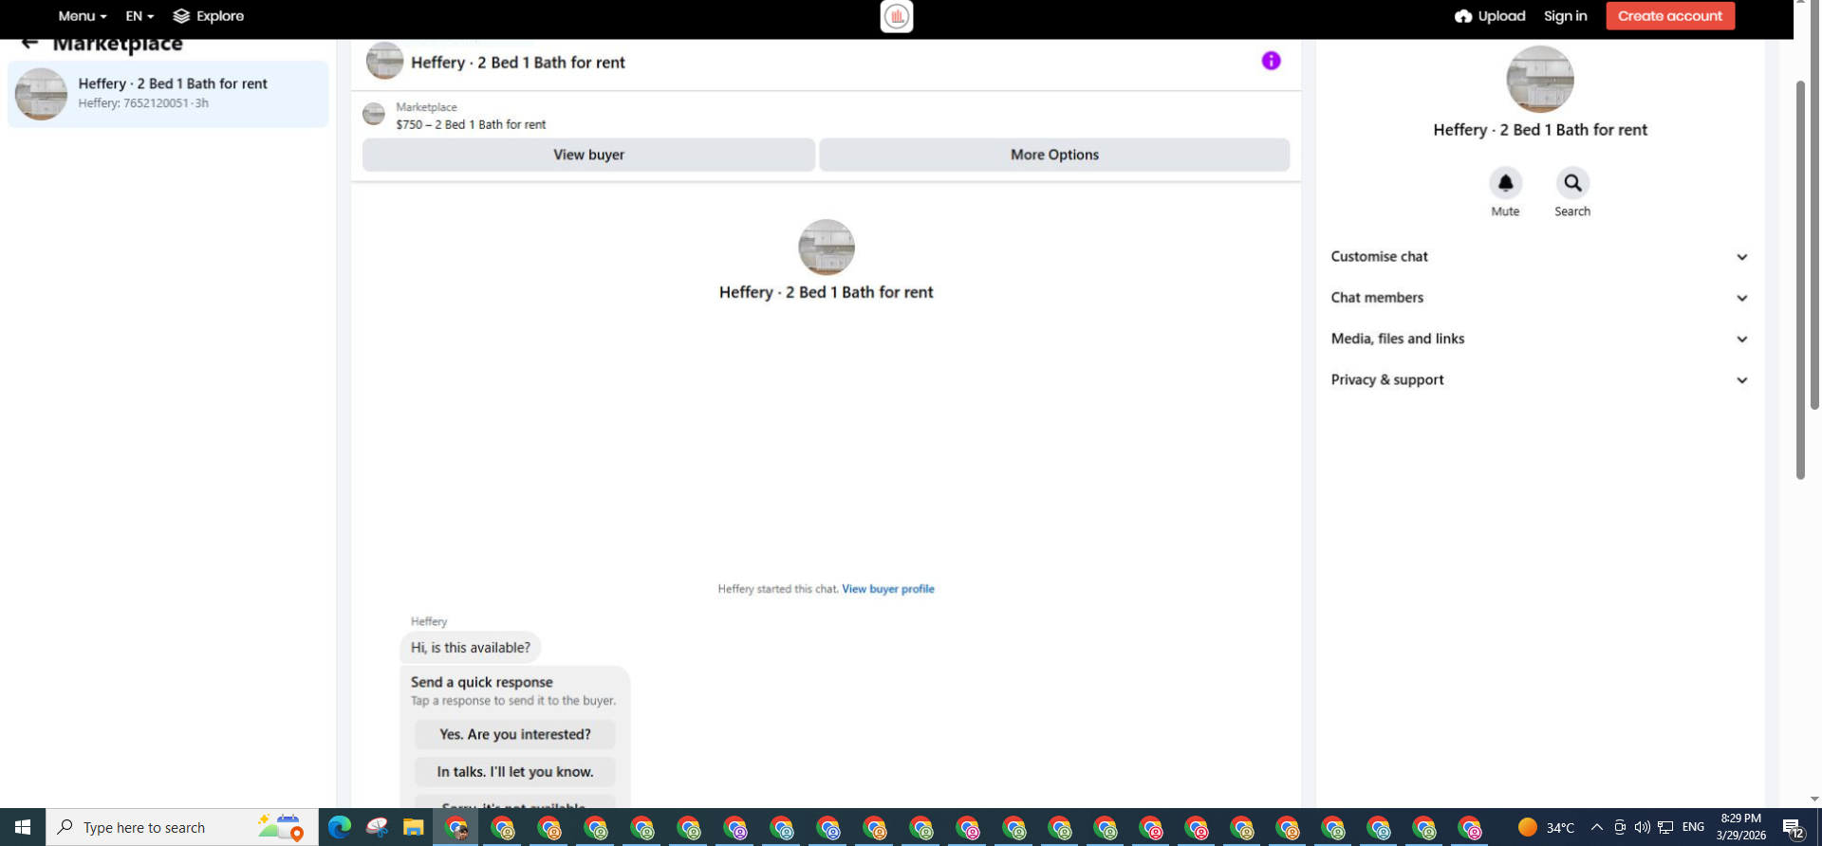Click the "Heffery started this chat." text

778,589
